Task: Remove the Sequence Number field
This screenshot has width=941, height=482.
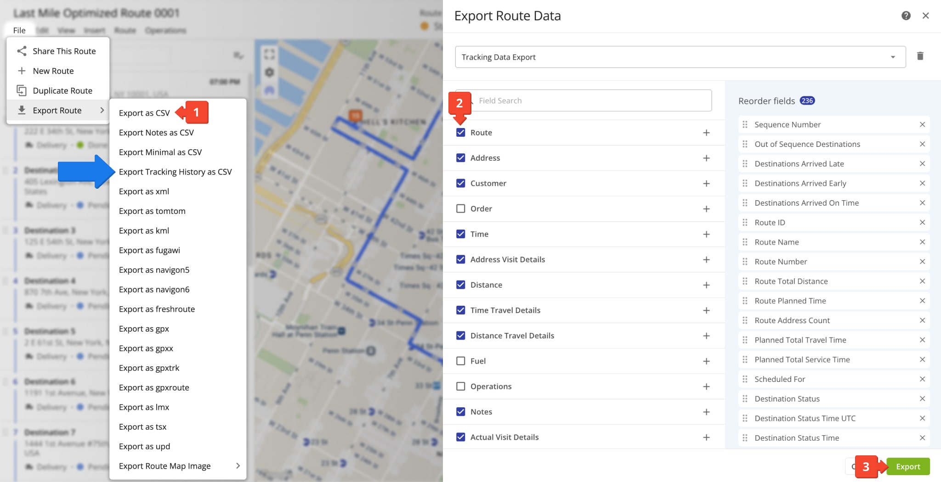Action: [x=922, y=124]
